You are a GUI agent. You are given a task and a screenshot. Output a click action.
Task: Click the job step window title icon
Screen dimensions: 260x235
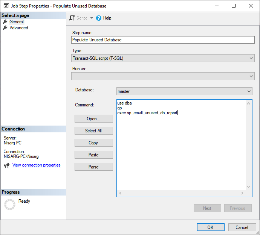(6, 6)
